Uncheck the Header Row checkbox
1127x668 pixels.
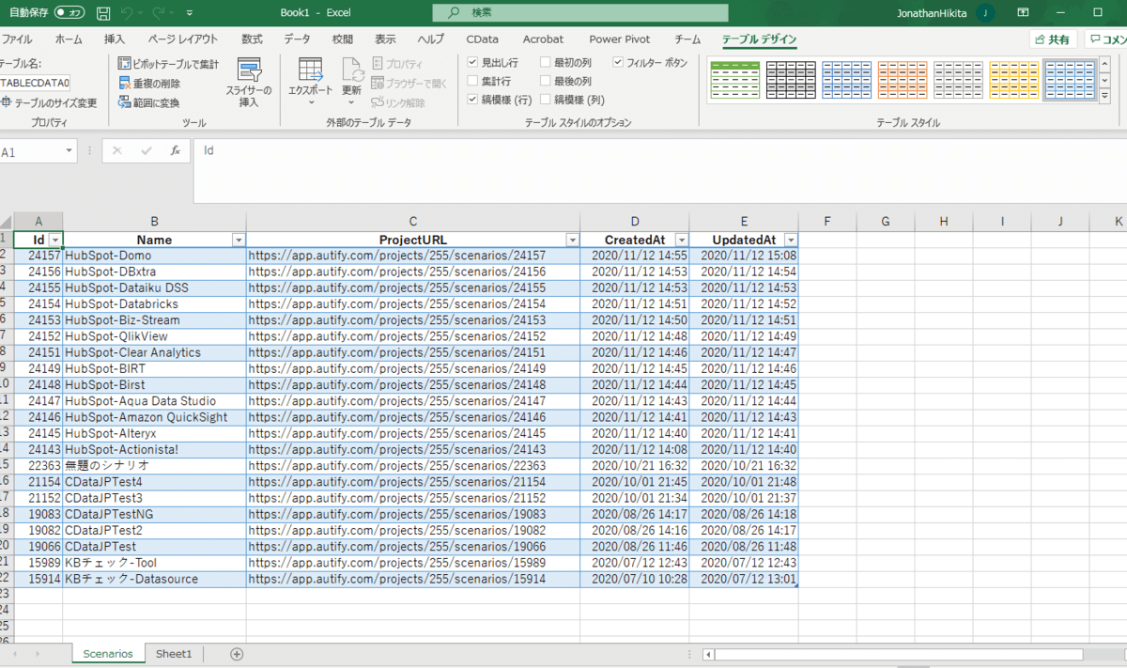473,63
